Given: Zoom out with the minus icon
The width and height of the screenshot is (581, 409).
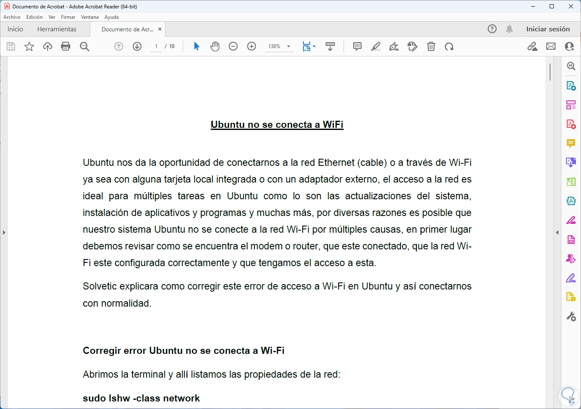Looking at the screenshot, I should pos(233,46).
